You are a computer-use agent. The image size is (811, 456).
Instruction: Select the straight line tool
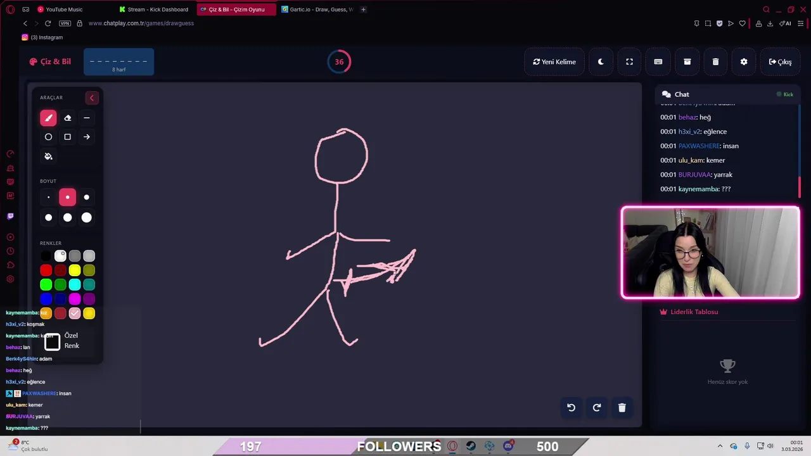(x=87, y=118)
